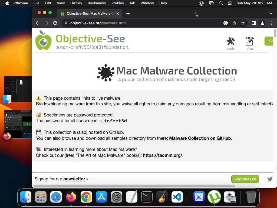277x208 pixels.
Task: Click the infect3d password text
Action: 115,121
